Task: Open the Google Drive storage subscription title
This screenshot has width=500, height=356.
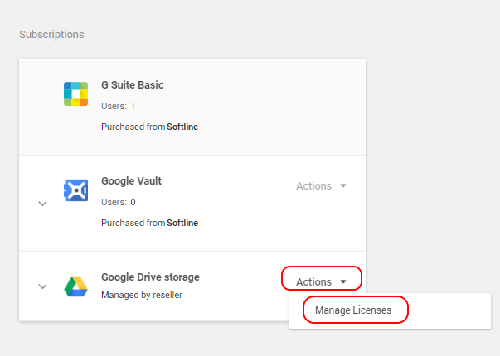Action: click(150, 277)
